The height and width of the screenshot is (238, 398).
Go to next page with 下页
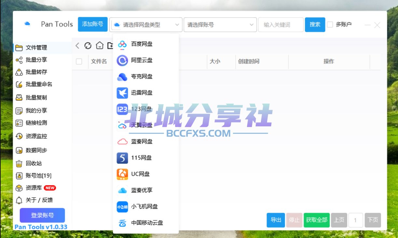[373, 220]
